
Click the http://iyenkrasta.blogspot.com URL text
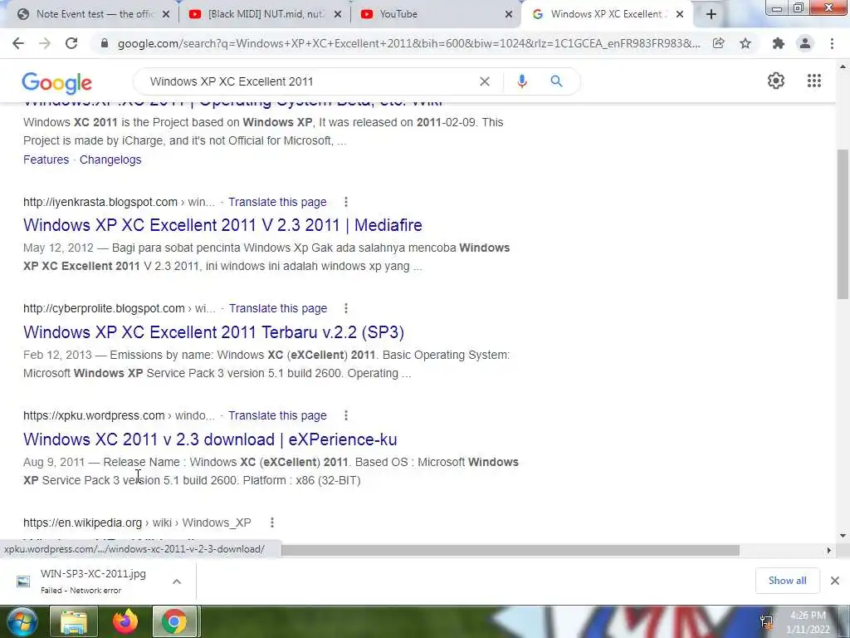100,202
